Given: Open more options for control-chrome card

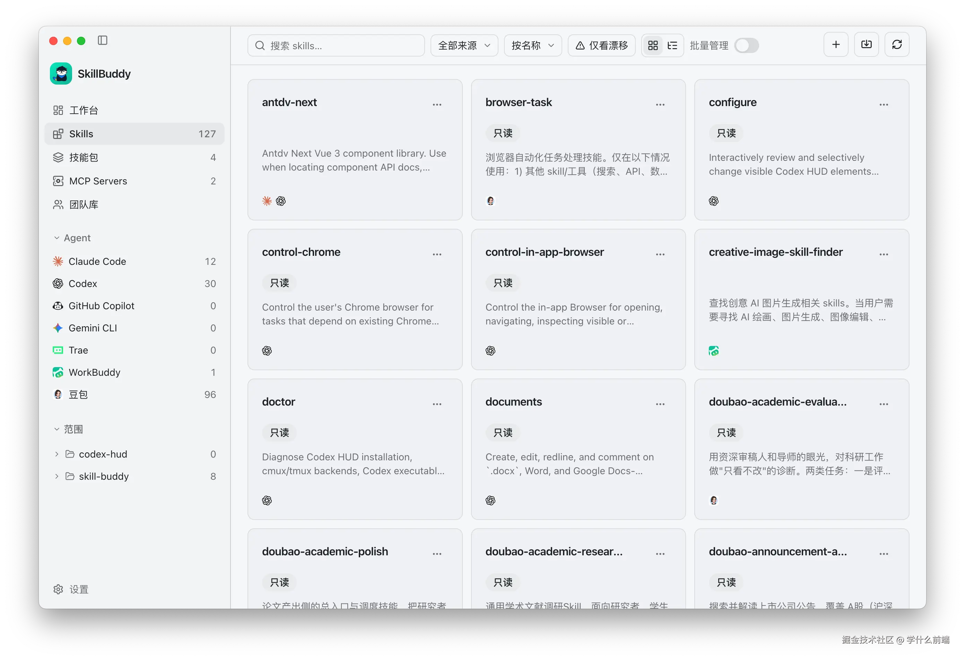Looking at the screenshot, I should [x=437, y=254].
